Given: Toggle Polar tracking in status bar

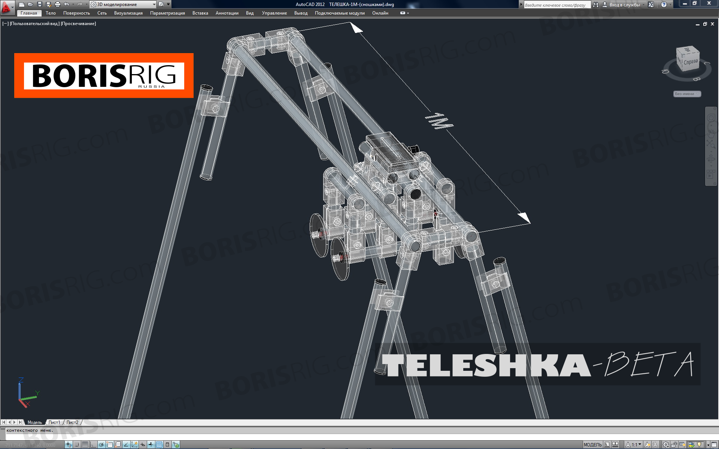Looking at the screenshot, I should click(x=101, y=445).
